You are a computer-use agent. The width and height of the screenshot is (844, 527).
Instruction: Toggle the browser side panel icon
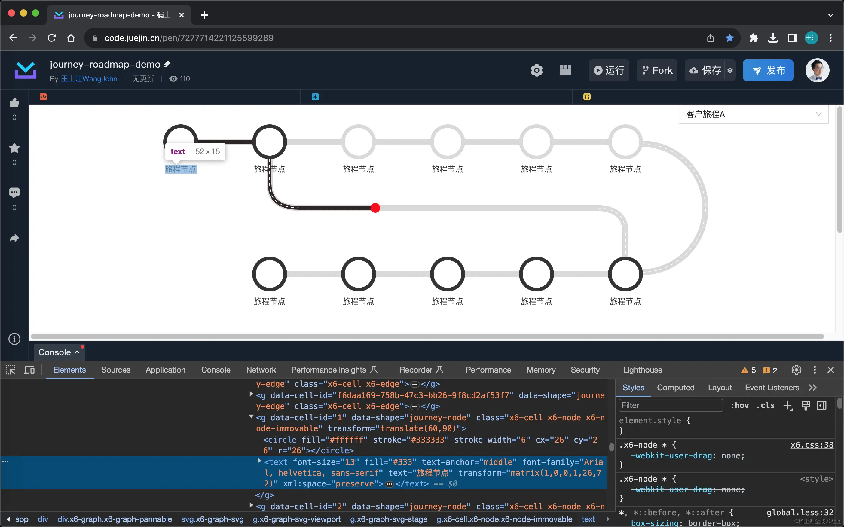[792, 38]
